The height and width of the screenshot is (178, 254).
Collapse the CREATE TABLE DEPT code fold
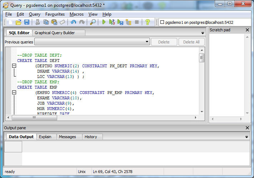[x=14, y=66]
